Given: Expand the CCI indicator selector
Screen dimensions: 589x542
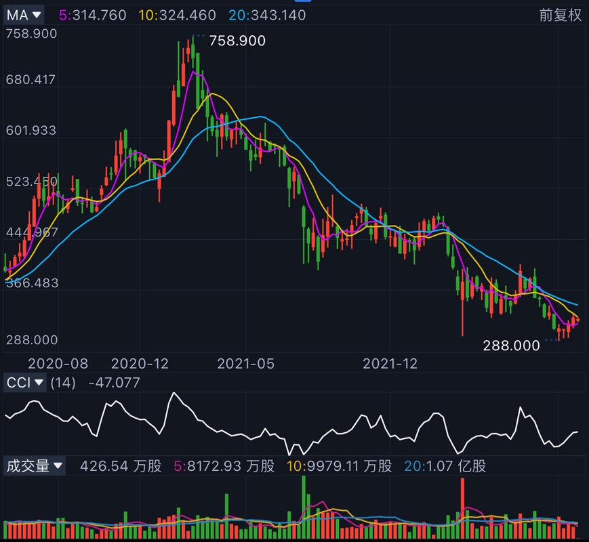Looking at the screenshot, I should [x=26, y=383].
